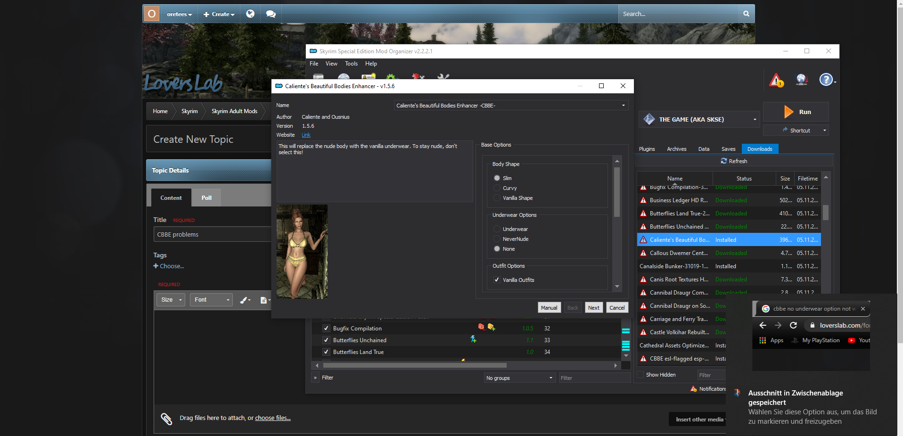Select the NeverNude radio option
Image resolution: width=903 pixels, height=436 pixels.
point(497,239)
